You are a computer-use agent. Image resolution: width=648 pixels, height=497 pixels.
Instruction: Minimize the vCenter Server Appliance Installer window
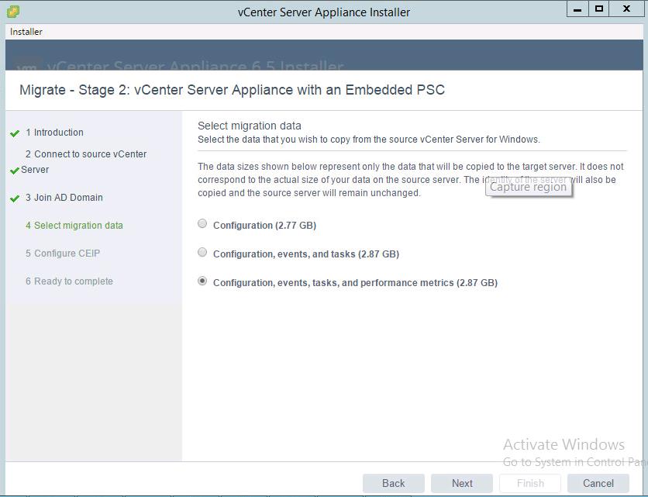click(577, 9)
